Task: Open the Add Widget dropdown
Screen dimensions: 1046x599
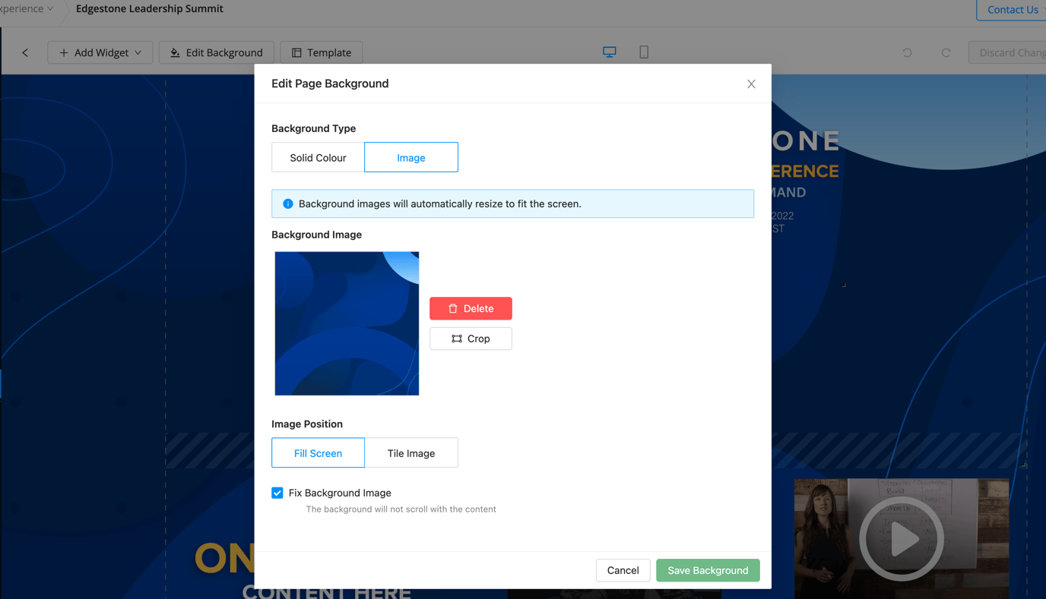Action: (100, 52)
